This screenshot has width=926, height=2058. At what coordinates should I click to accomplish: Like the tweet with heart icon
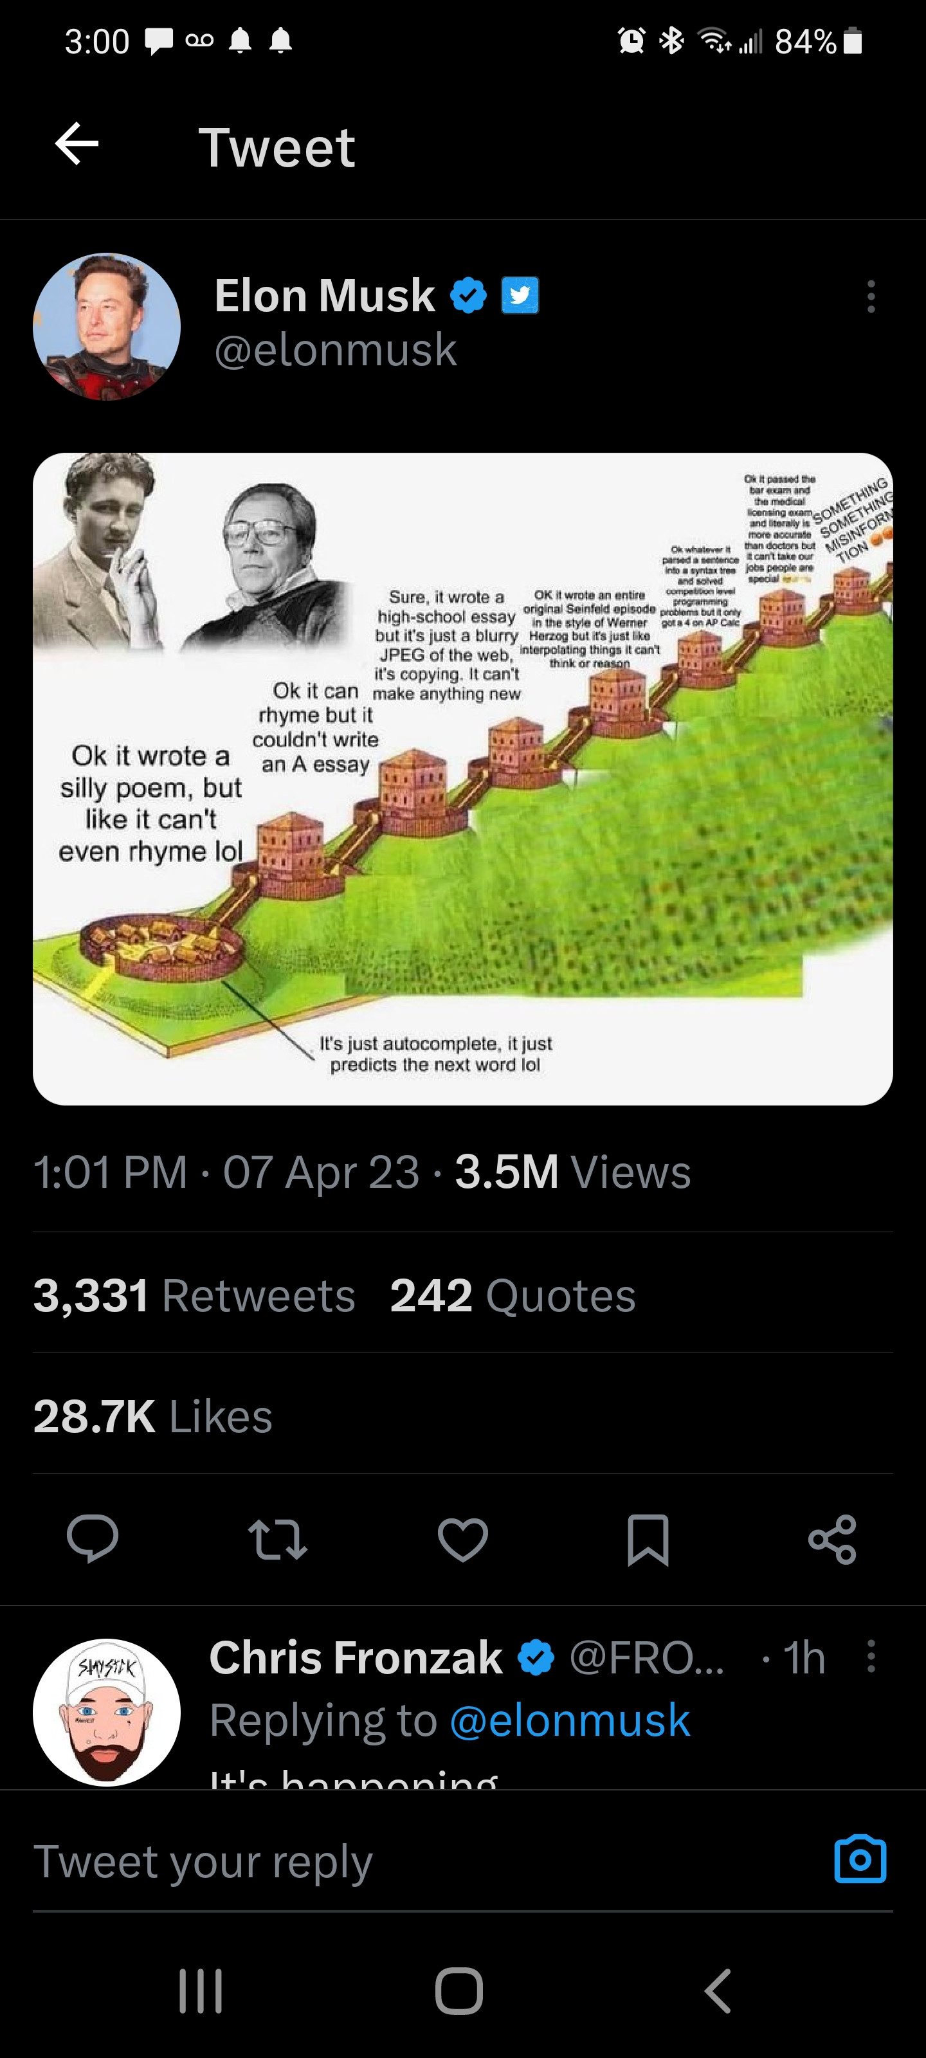[462, 1538]
